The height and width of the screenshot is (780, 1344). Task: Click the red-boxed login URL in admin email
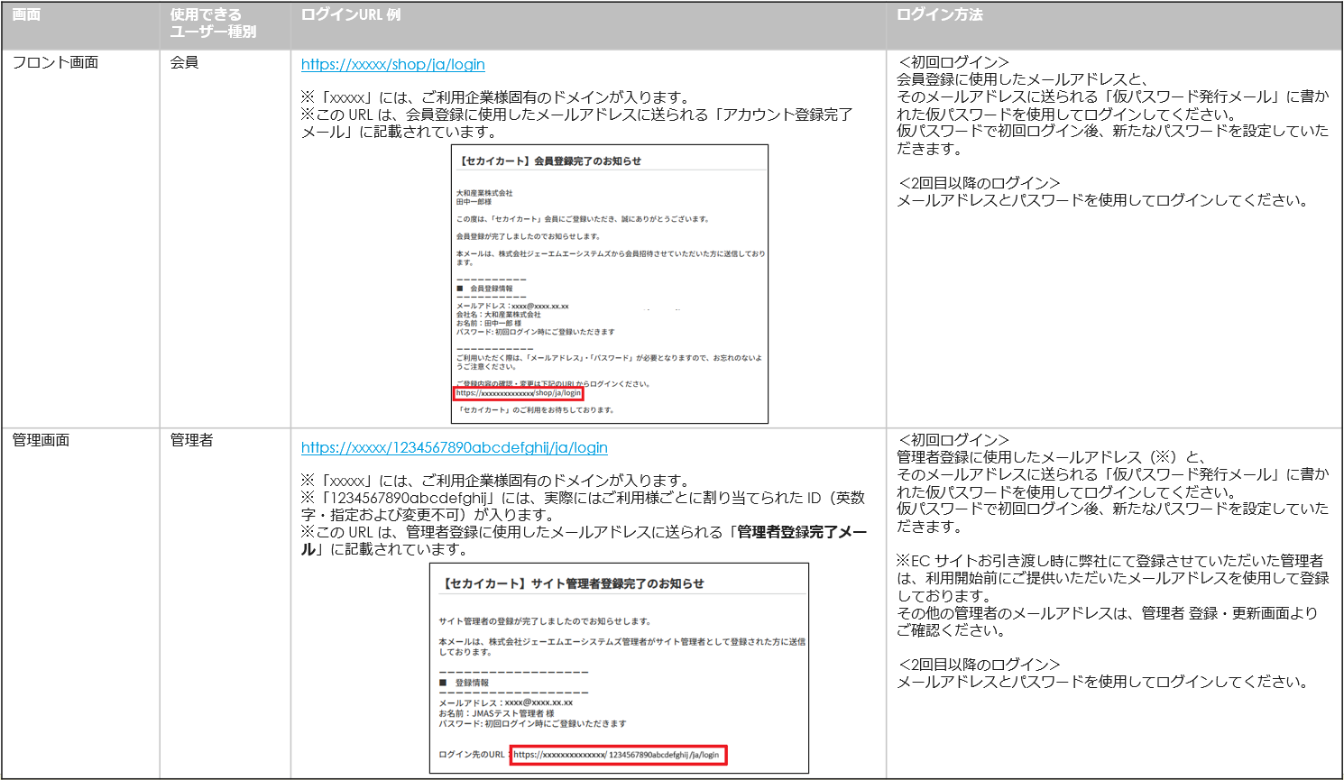(x=618, y=755)
